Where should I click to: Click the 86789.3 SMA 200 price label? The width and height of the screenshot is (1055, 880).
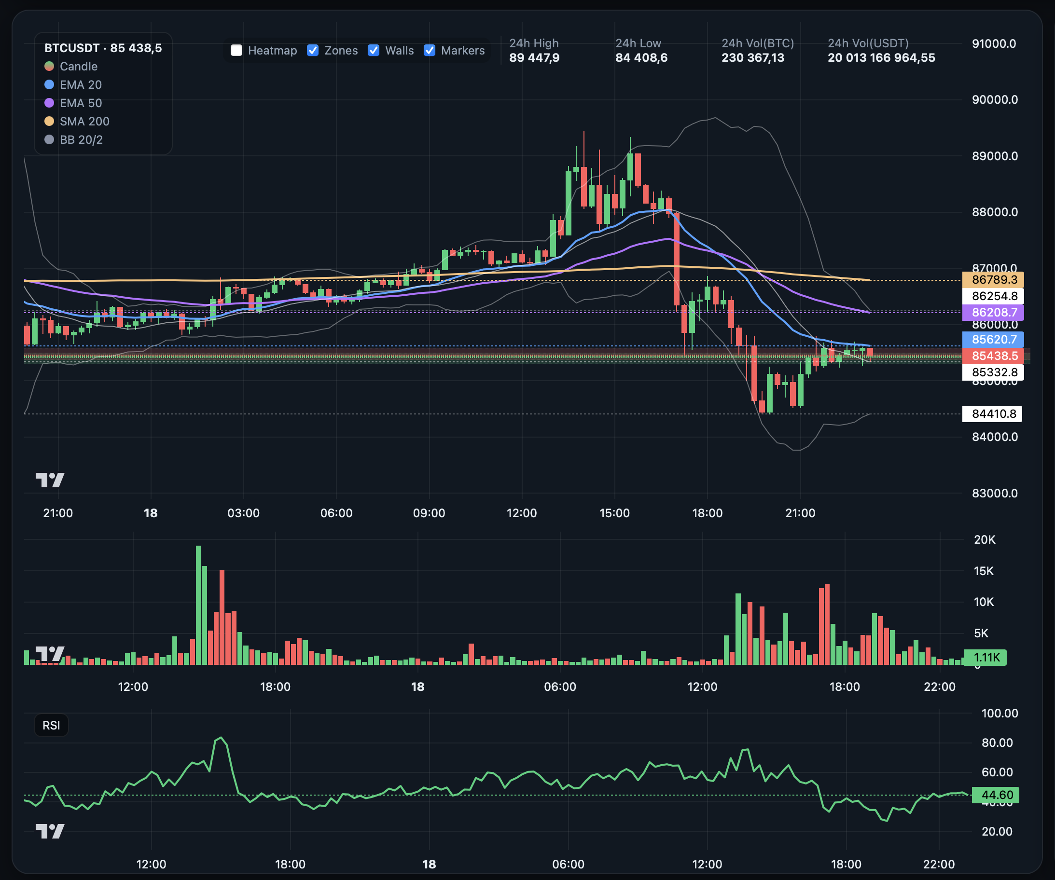[x=993, y=279]
